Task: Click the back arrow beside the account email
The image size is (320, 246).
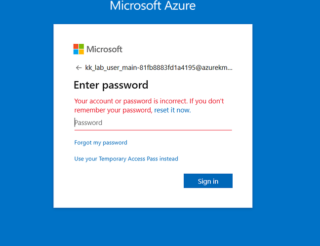Action: [79, 68]
